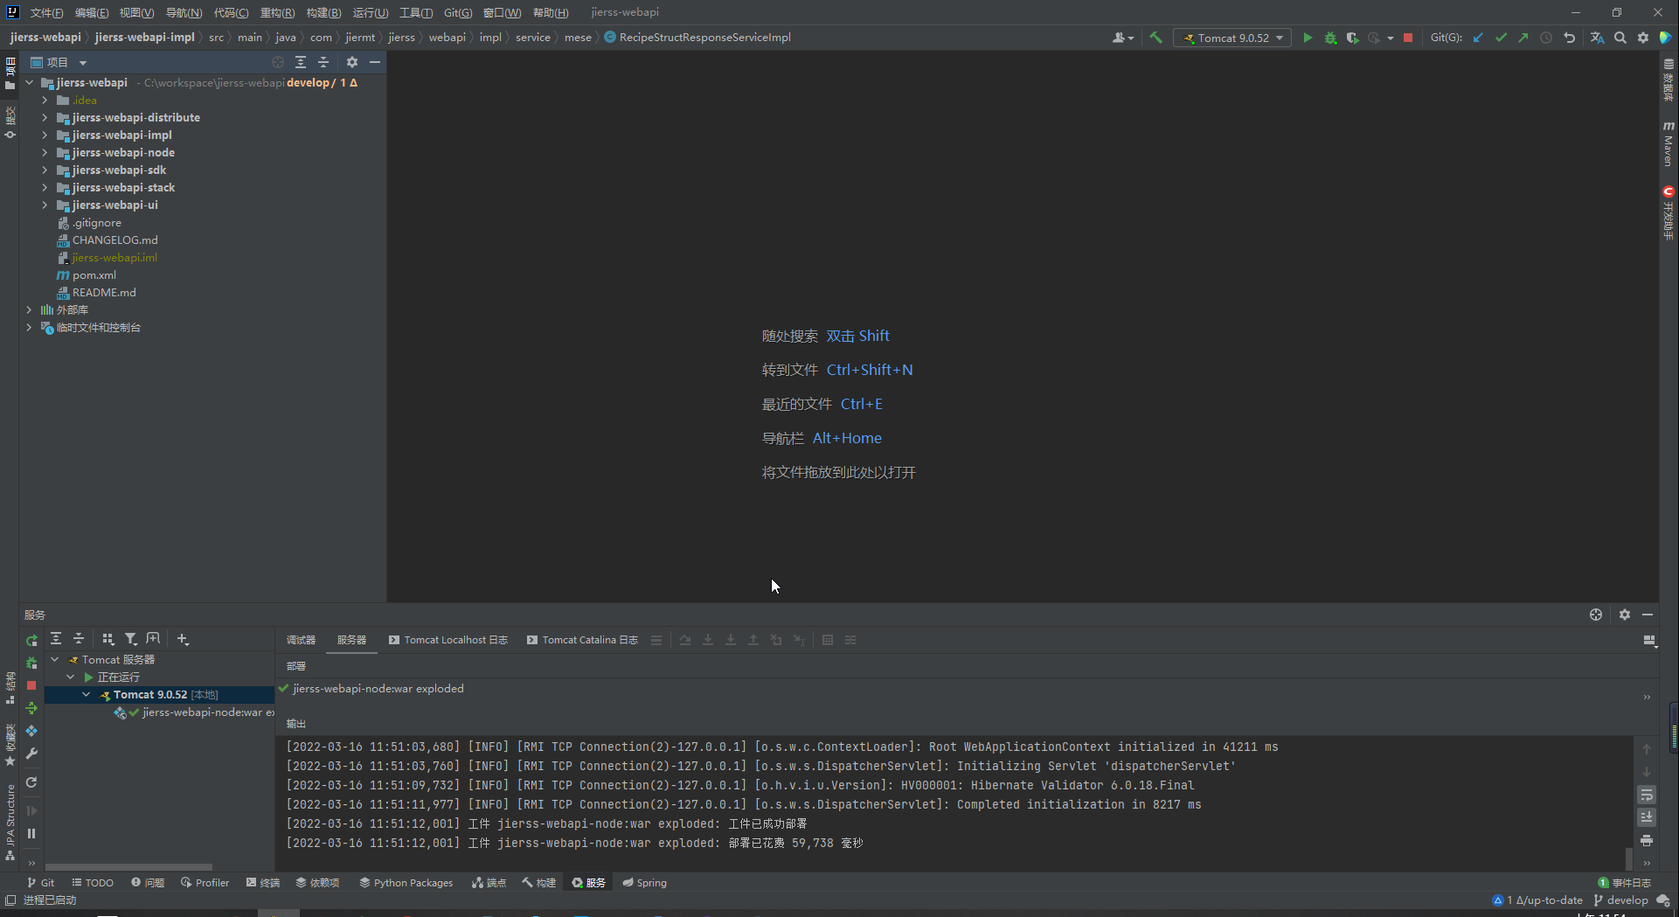Switch to Tomcat Localhost 日志 tab
1679x917 pixels.
click(448, 640)
